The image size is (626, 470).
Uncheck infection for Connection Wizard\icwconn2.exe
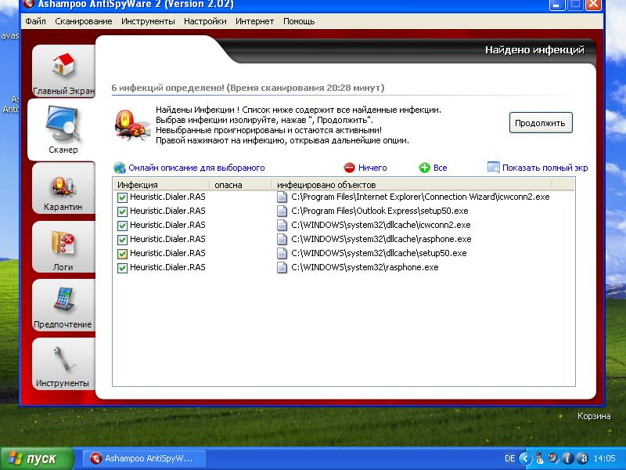tap(122, 197)
